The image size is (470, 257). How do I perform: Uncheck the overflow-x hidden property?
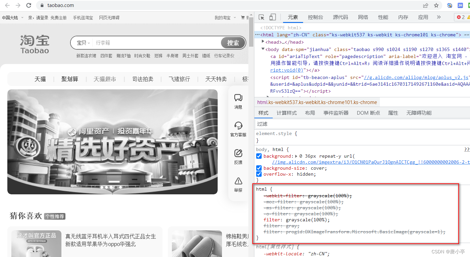point(259,174)
